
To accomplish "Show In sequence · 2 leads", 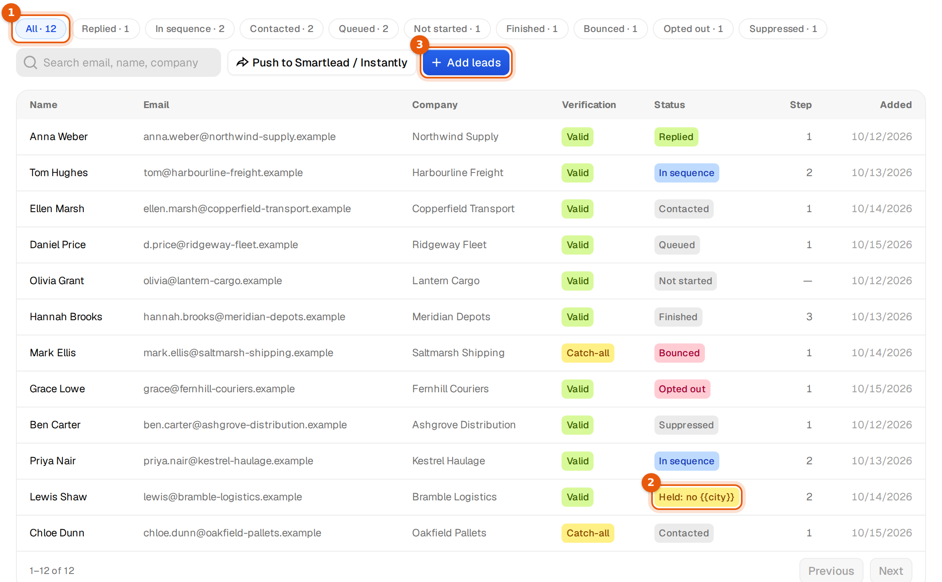I will (190, 29).
